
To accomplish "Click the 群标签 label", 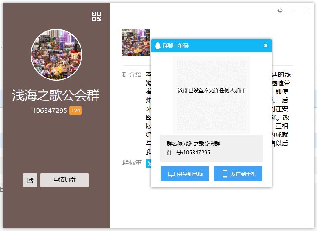I will click(132, 162).
